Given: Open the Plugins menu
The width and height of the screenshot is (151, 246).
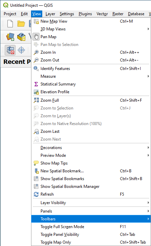Looking at the screenshot, I should [85, 14].
